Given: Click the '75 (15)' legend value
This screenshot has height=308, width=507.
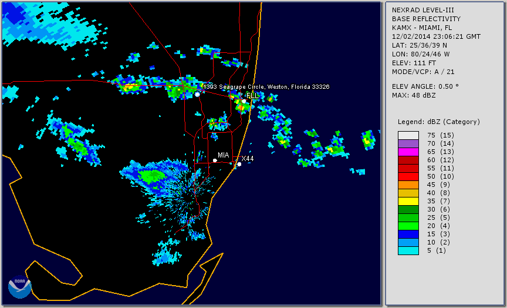Looking at the screenshot, I should click(x=440, y=135).
